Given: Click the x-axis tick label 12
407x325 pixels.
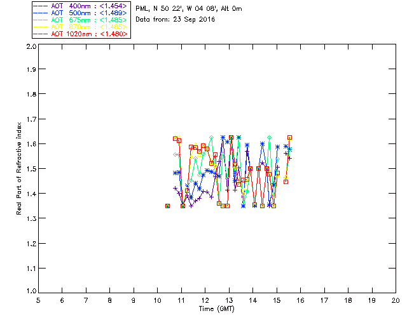Looking at the screenshot, I should click(205, 300).
